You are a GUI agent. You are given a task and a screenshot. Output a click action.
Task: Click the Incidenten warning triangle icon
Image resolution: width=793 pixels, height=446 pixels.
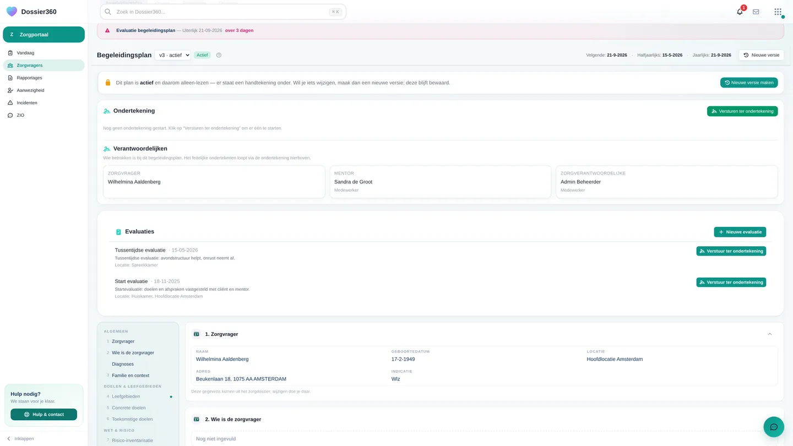coord(10,103)
